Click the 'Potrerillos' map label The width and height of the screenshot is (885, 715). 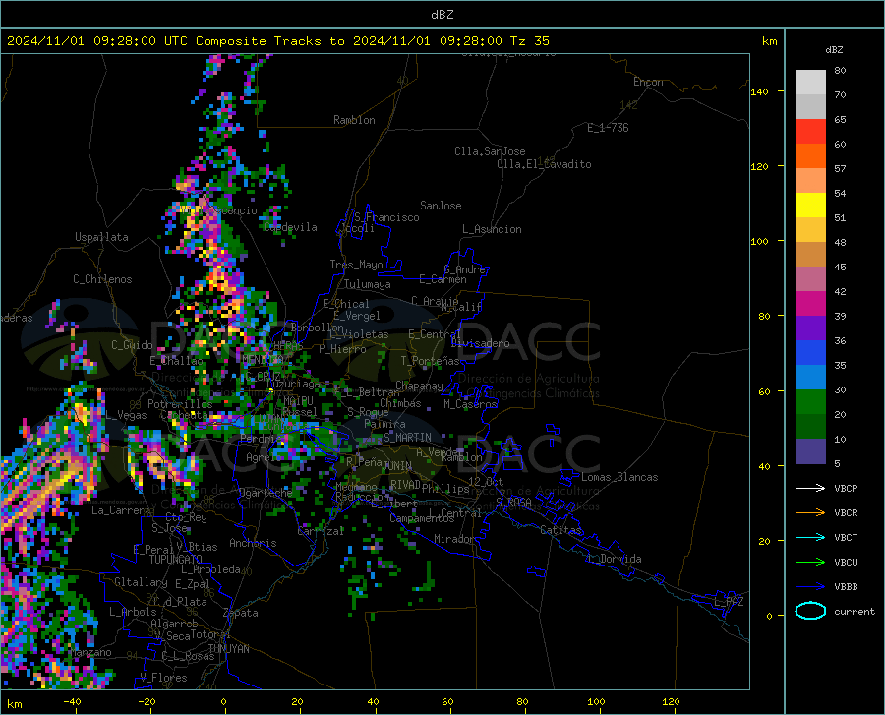[180, 404]
